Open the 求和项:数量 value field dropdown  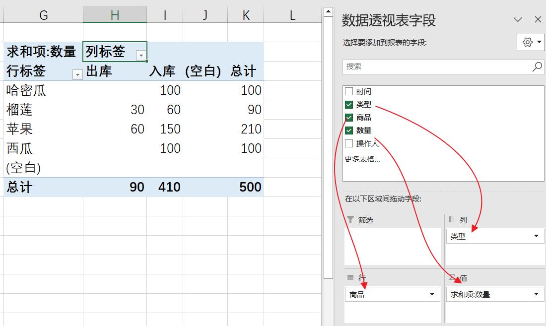click(x=536, y=294)
